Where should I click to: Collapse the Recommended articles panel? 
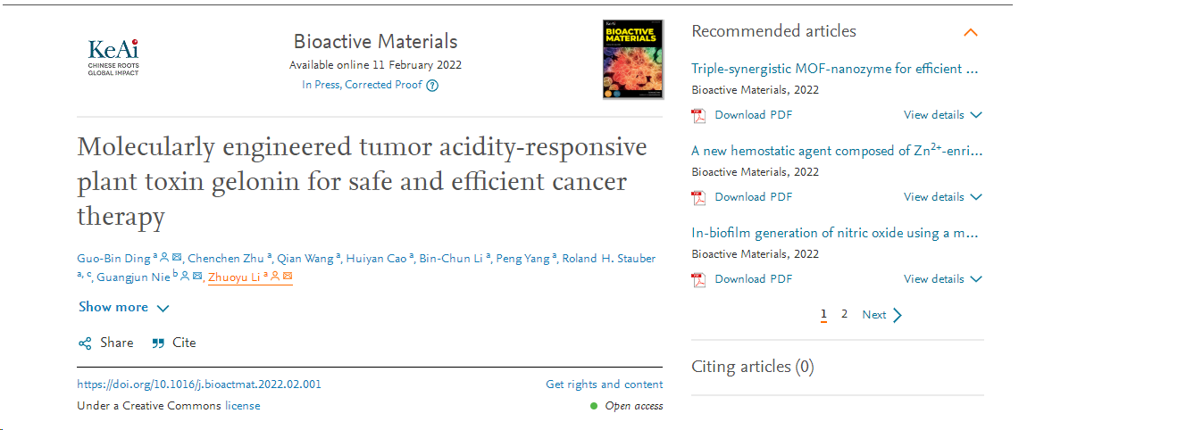[x=971, y=33]
